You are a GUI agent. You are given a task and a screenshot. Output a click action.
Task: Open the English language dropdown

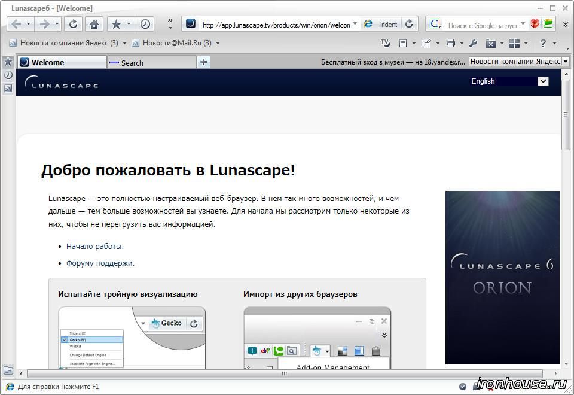[x=543, y=81]
